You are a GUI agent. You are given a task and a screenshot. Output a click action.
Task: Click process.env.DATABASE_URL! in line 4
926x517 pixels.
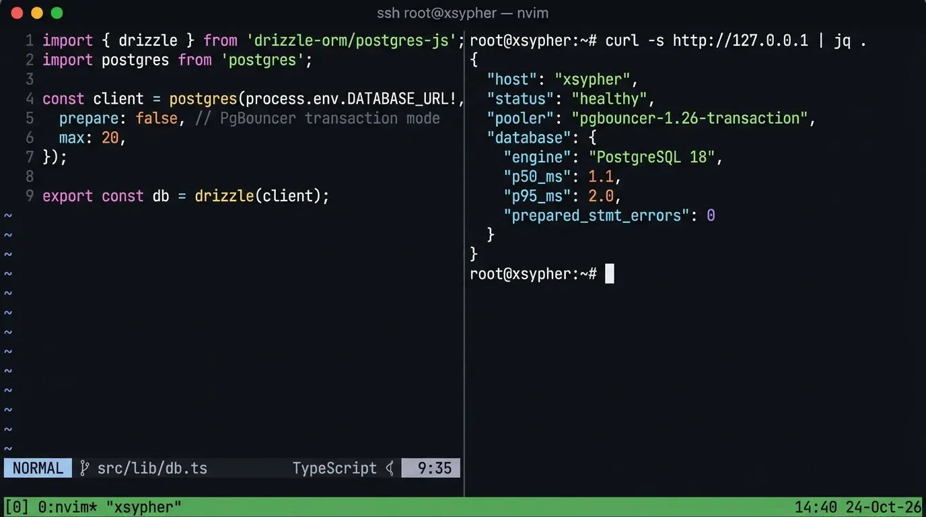tap(351, 99)
